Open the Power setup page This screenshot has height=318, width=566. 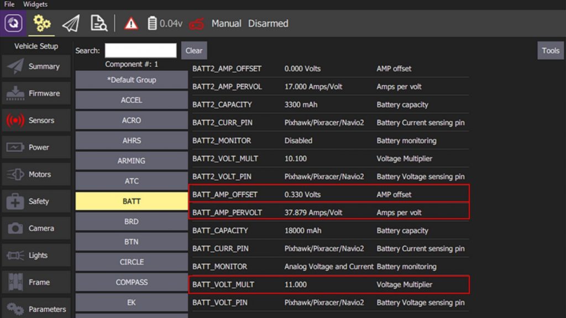coord(36,147)
